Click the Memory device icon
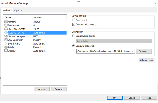158x103 pixels. (x=6, y=22)
